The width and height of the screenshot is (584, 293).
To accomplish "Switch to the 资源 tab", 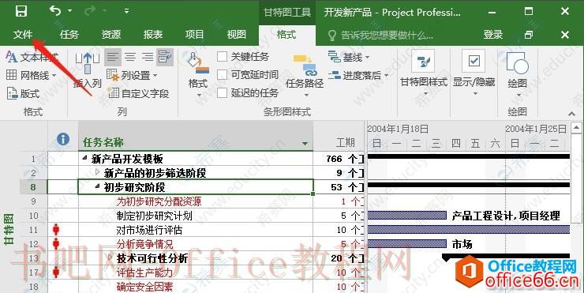I will pos(111,35).
